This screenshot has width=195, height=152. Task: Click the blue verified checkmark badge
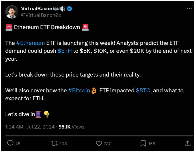click(70, 9)
